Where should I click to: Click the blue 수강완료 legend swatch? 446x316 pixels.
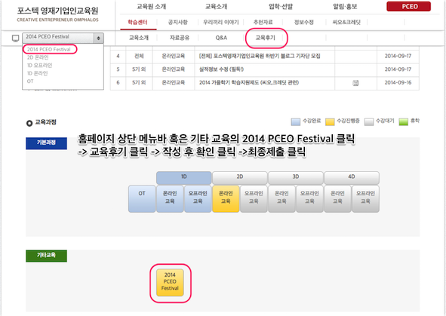[x=296, y=122]
